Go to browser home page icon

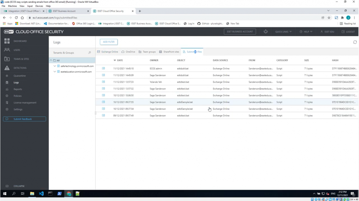pyautogui.click(x=22, y=18)
